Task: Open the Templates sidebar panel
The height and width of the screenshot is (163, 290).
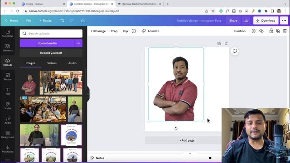Action: click(8, 34)
